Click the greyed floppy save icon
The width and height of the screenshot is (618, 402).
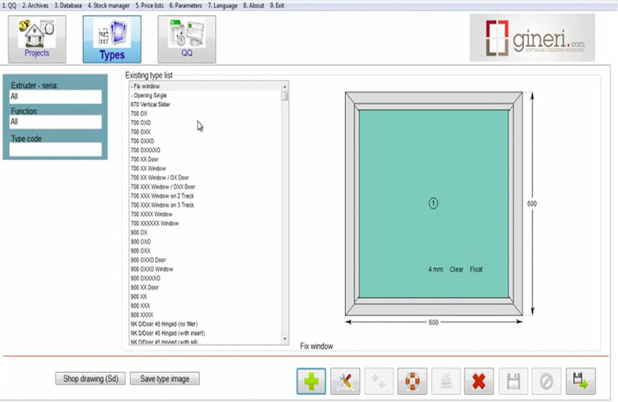(513, 381)
